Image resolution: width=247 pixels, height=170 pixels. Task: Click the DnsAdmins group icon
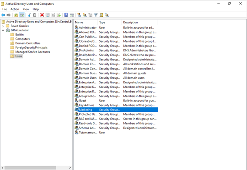click(x=77, y=50)
